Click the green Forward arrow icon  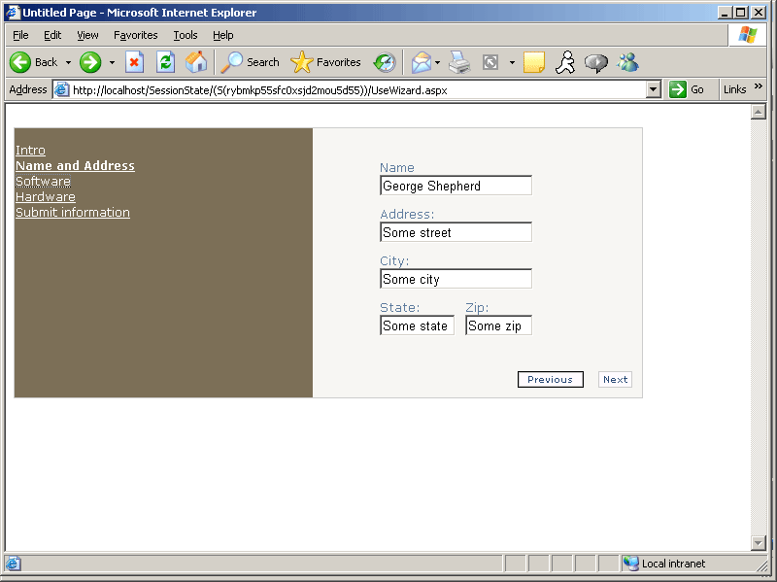click(x=90, y=62)
